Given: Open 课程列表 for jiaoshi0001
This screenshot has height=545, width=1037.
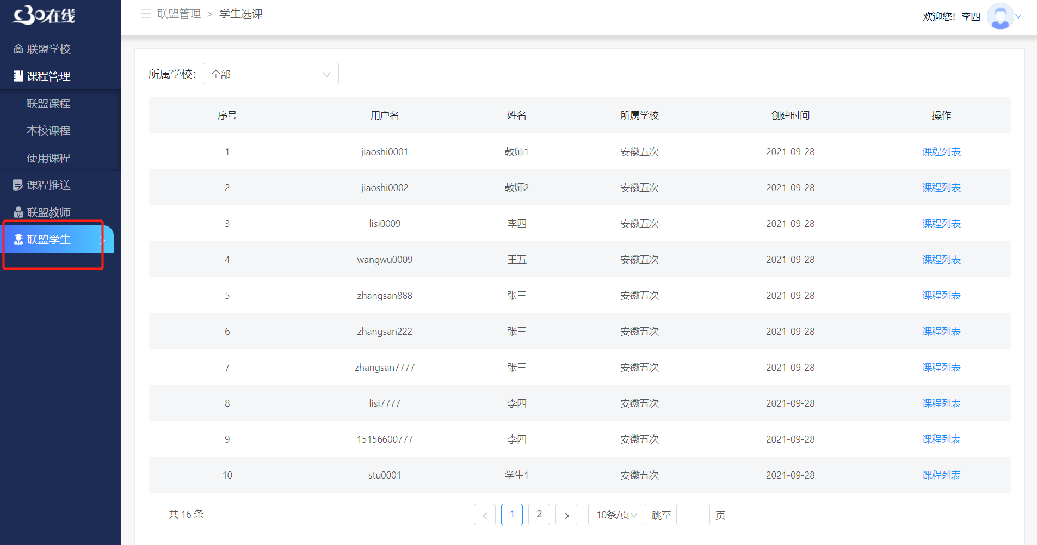Looking at the screenshot, I should click(941, 152).
